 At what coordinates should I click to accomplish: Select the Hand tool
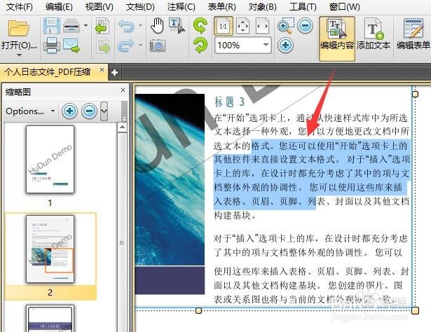pyautogui.click(x=157, y=26)
